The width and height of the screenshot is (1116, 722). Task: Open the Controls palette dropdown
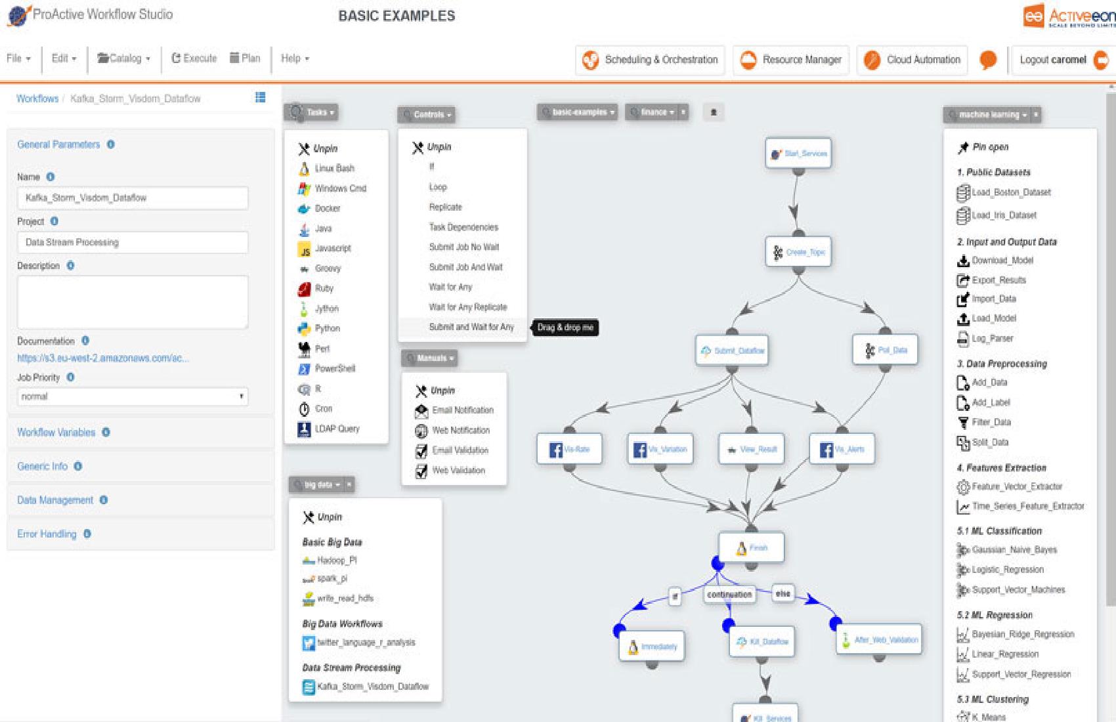(x=427, y=114)
